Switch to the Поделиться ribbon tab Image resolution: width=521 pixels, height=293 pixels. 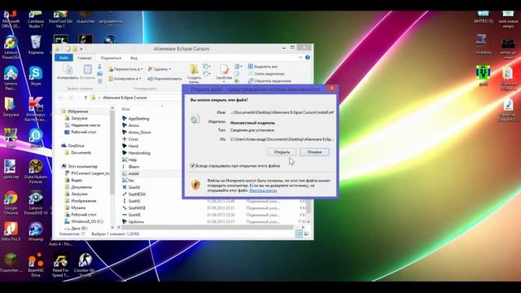111,58
